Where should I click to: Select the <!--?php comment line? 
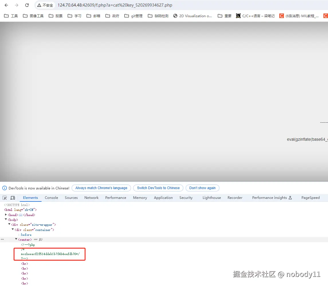[28, 245]
